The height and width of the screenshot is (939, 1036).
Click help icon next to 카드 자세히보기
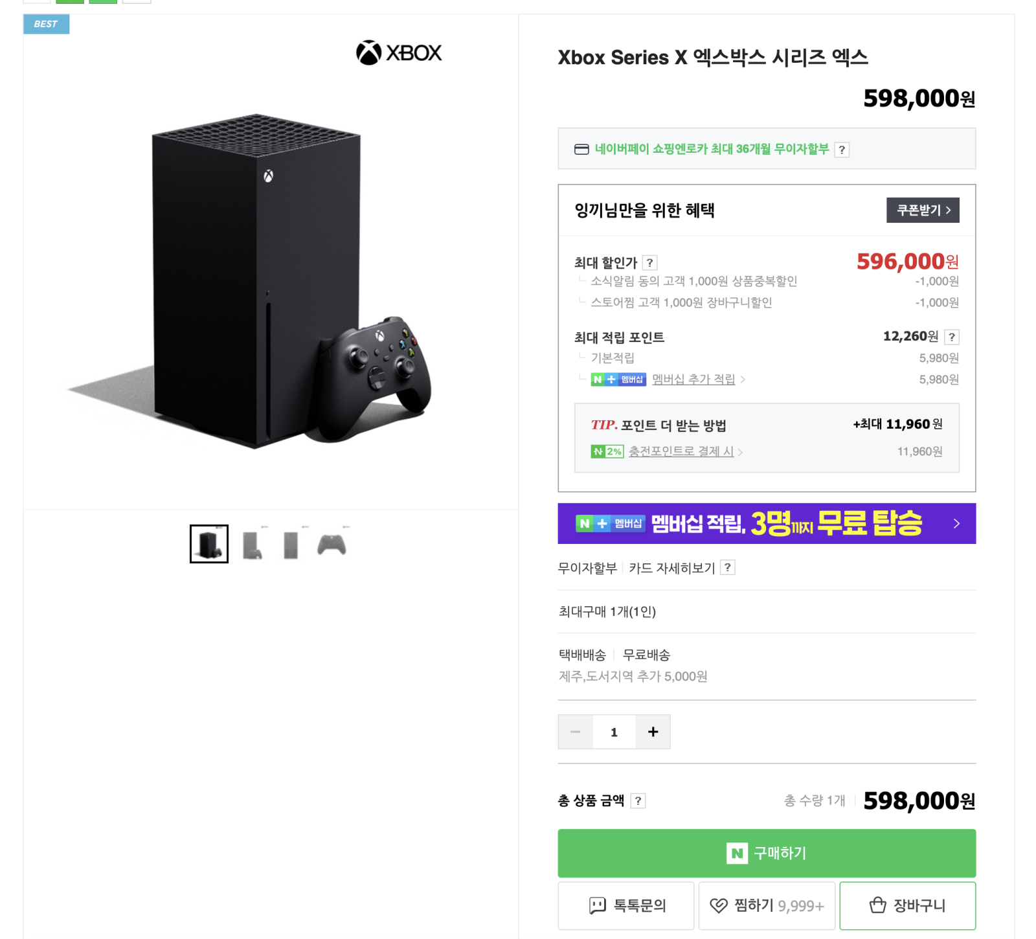[x=728, y=568]
